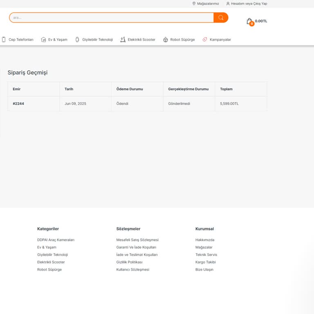The height and width of the screenshot is (314, 314).
Task: Visit the Kargo Takibi footer link
Action: 205,262
